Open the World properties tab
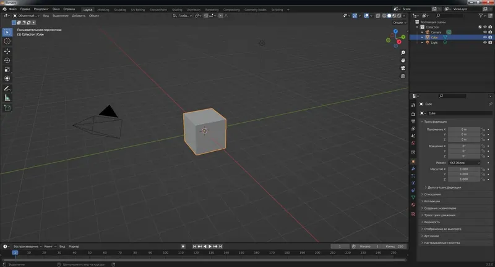495x267 pixels. [413, 143]
